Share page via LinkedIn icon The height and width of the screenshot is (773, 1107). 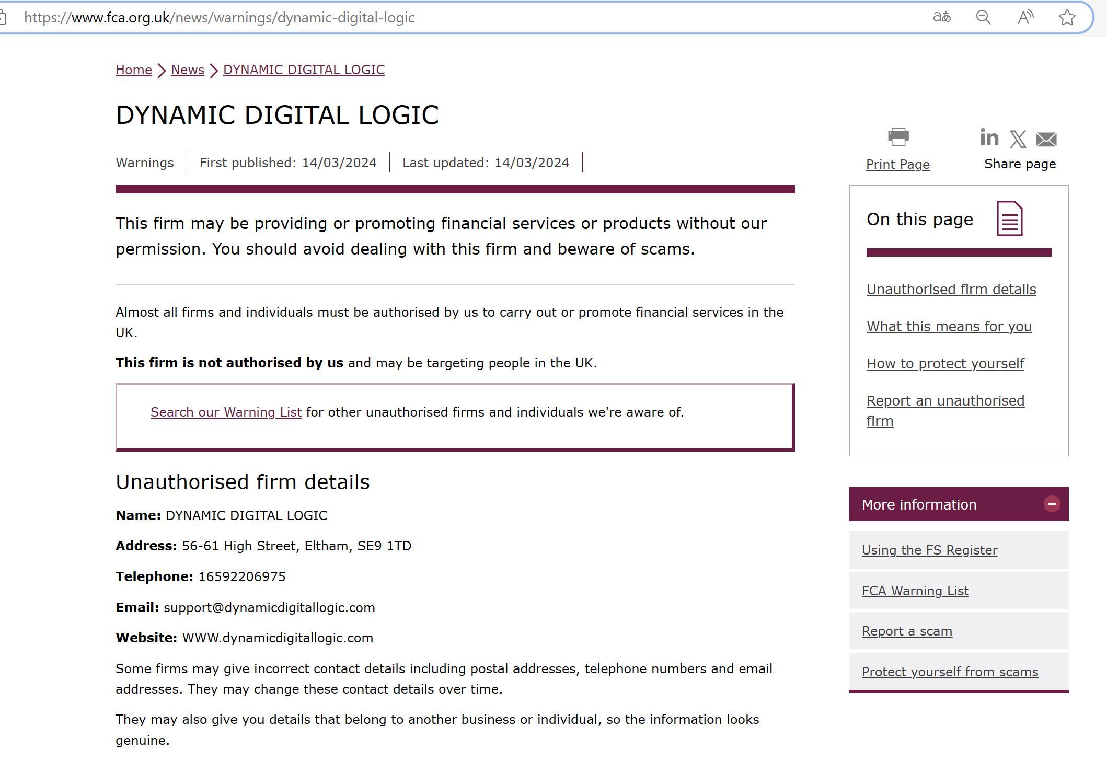tap(989, 138)
